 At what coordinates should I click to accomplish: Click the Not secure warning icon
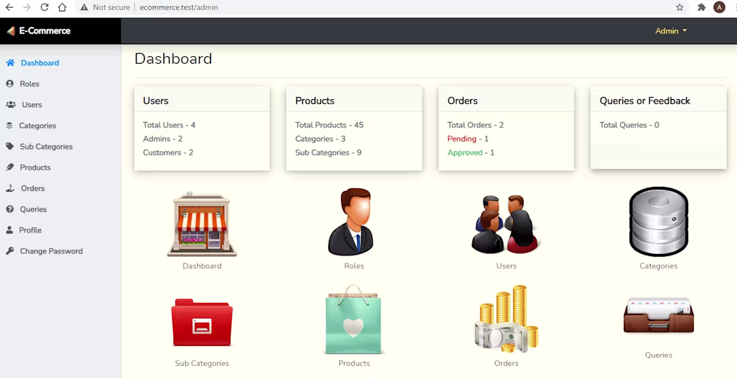[x=84, y=7]
